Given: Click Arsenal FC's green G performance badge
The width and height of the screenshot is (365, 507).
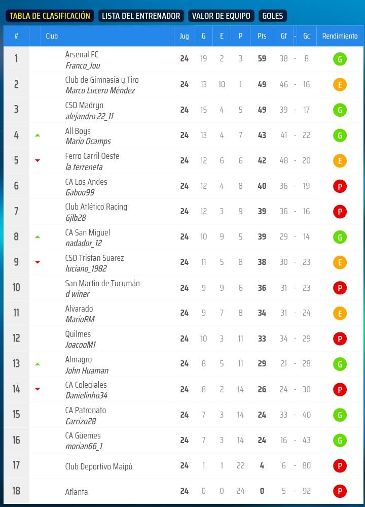Looking at the screenshot, I should (x=340, y=59).
